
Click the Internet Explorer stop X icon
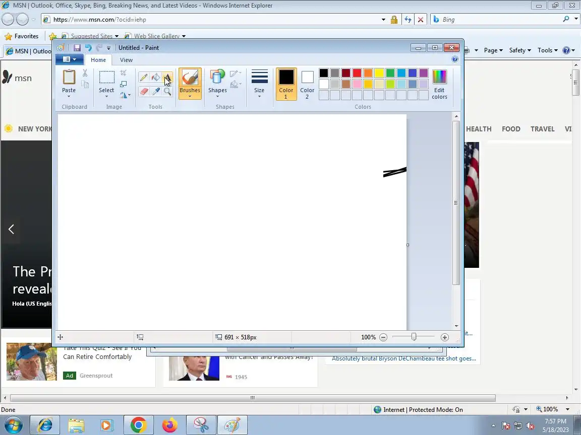(421, 20)
